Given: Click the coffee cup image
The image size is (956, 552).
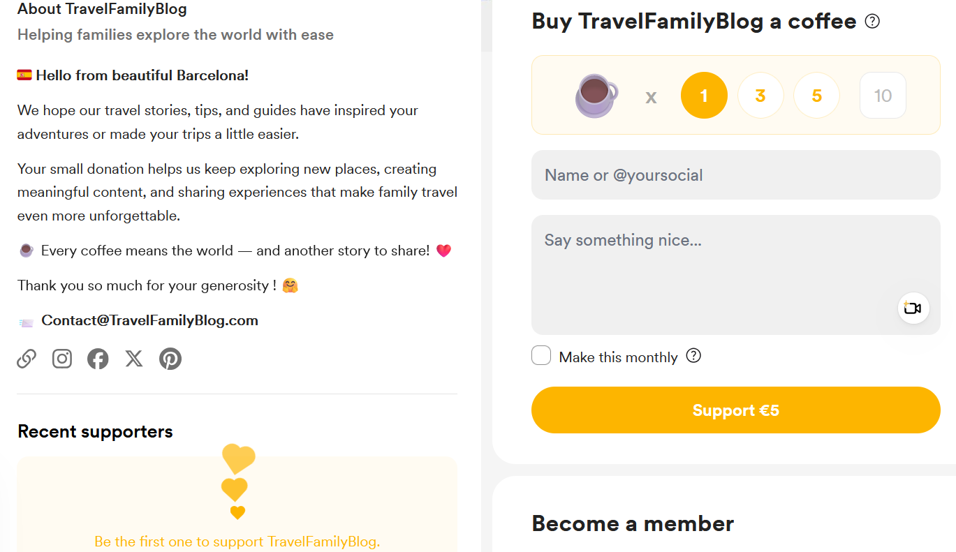Looking at the screenshot, I should (x=596, y=96).
